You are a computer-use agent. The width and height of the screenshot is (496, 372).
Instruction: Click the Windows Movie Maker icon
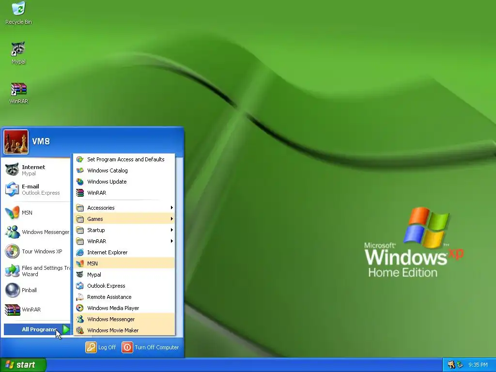(x=80, y=330)
